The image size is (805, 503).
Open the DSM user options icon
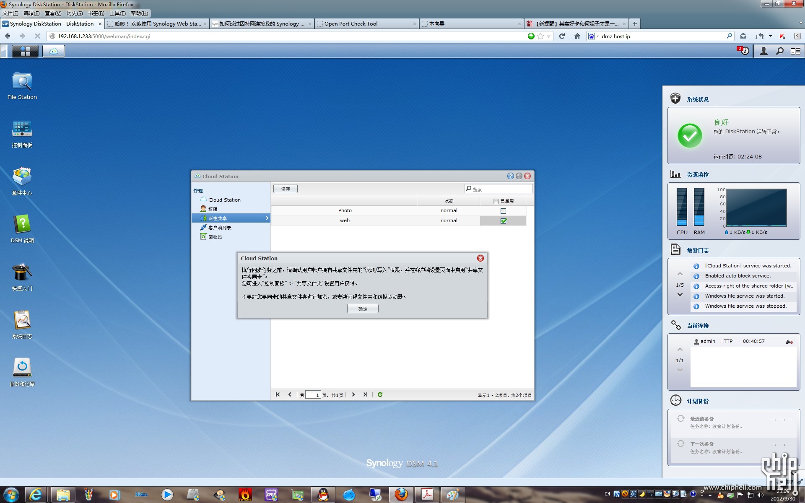pyautogui.click(x=763, y=51)
